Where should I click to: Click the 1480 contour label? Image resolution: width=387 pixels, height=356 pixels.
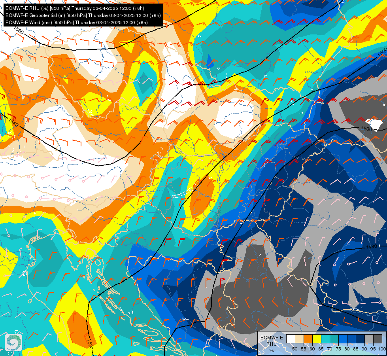point(372,246)
